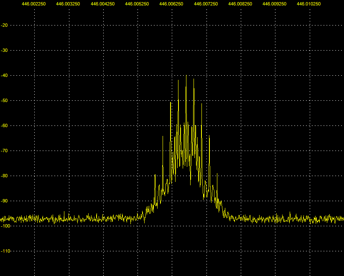Click the 446.005250 frequency label
The height and width of the screenshot is (276, 344).
[x=137, y=4]
